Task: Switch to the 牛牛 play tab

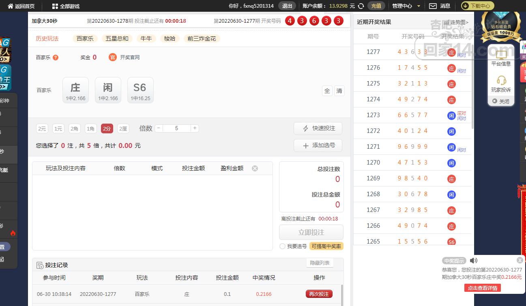Action: 146,39
